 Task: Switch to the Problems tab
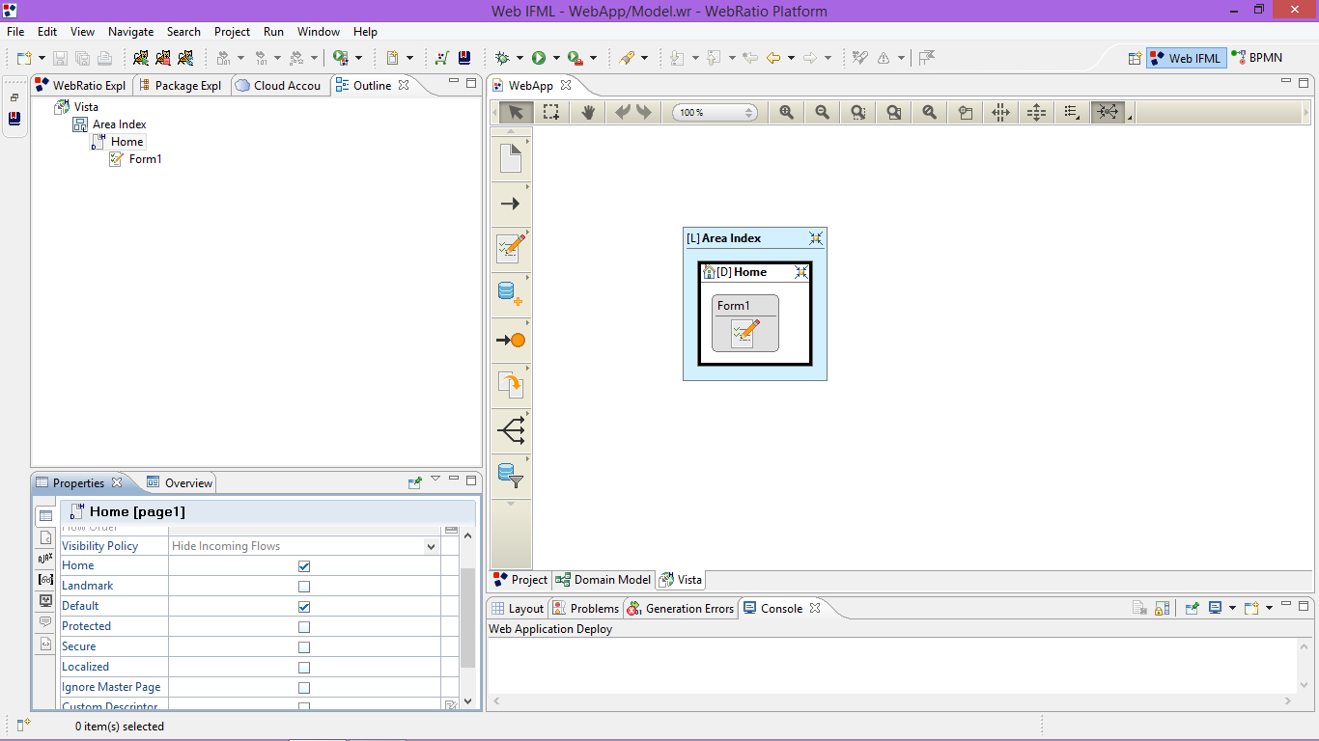[585, 608]
